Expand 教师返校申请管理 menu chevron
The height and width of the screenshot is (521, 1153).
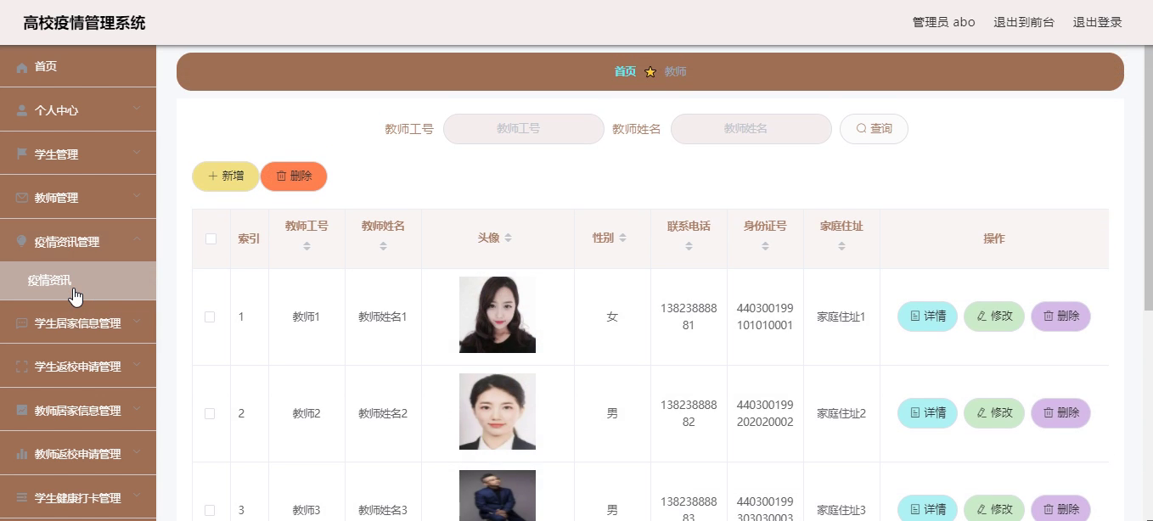pyautogui.click(x=137, y=453)
